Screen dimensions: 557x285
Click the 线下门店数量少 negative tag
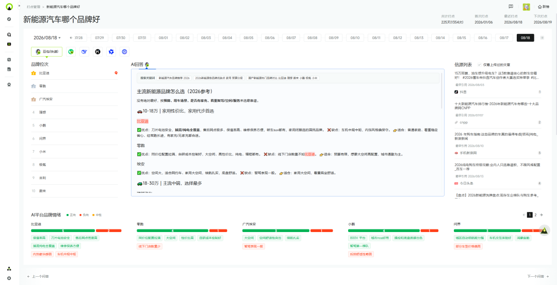pyautogui.click(x=150, y=246)
